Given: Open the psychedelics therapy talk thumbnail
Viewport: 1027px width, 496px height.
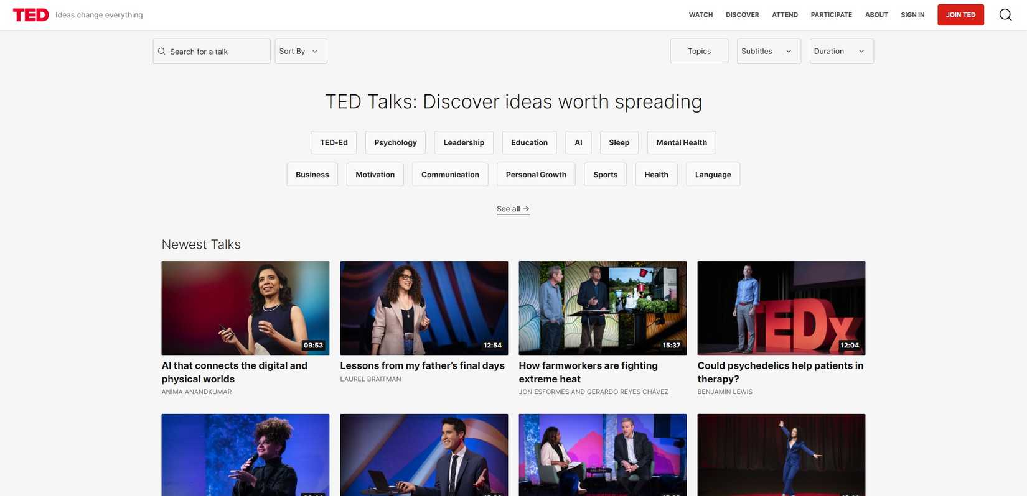Looking at the screenshot, I should click(x=781, y=308).
